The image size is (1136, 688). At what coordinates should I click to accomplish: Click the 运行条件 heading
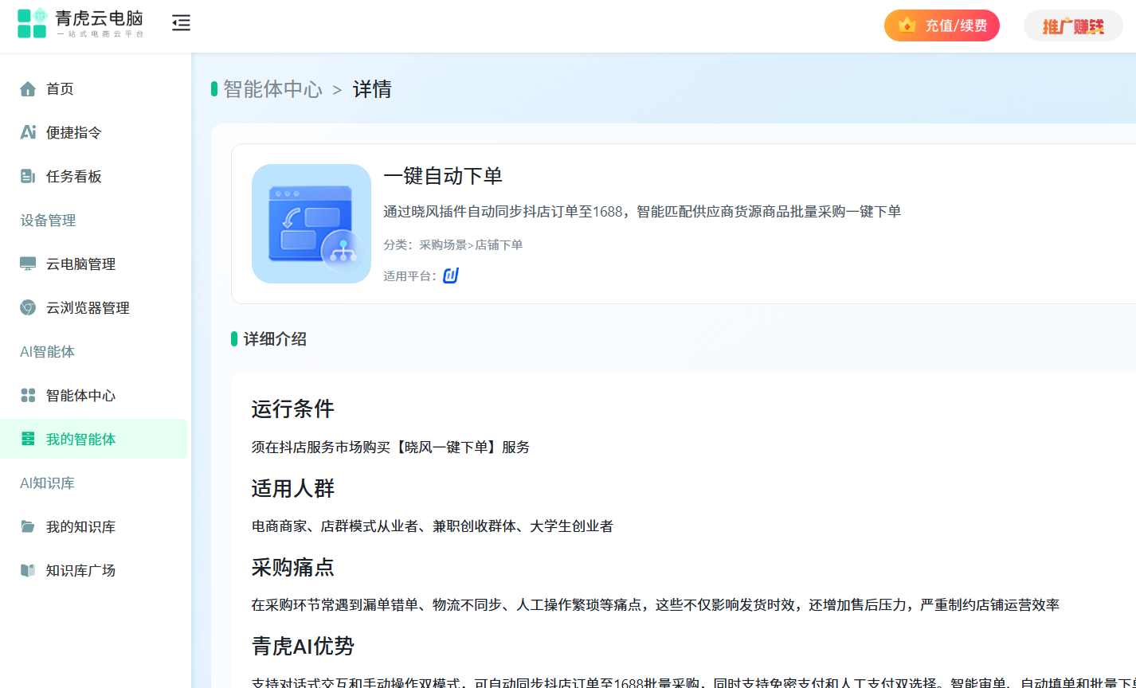(293, 408)
